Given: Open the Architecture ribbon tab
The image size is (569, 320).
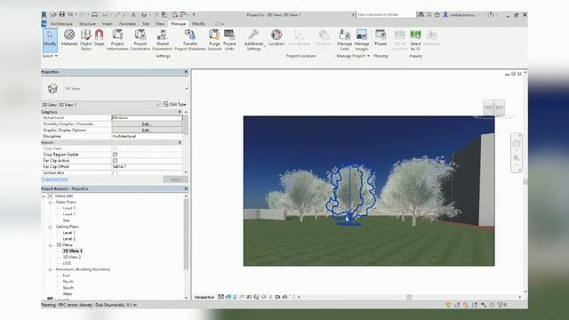Looking at the screenshot, I should pos(61,24).
